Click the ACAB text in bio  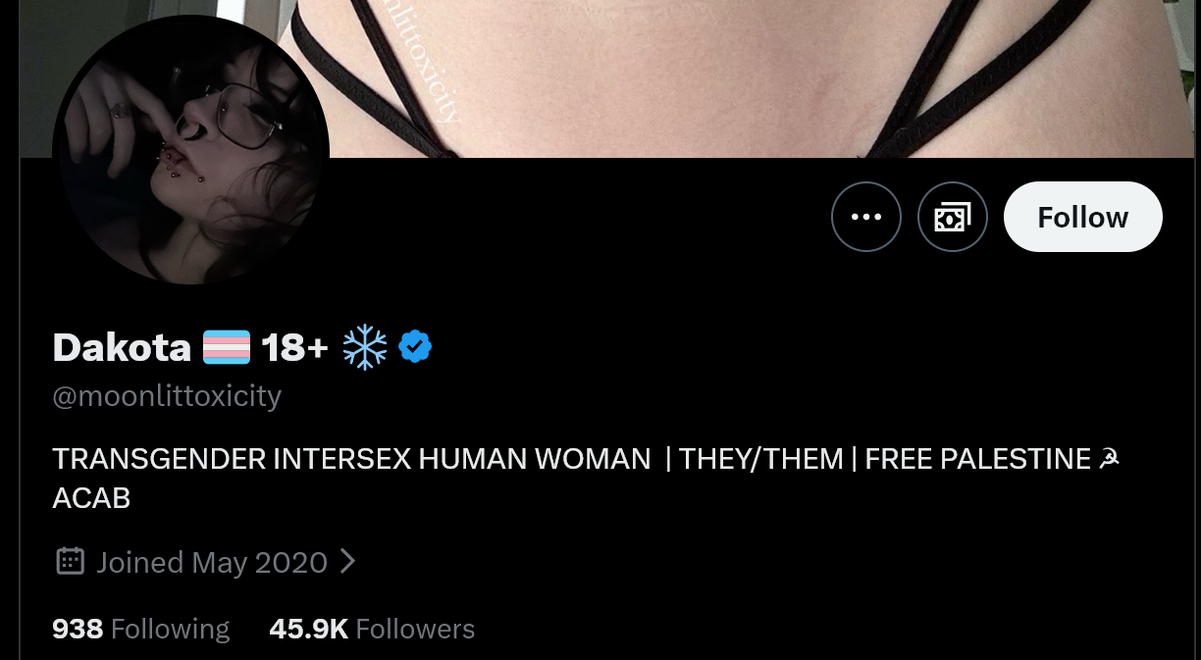91,498
